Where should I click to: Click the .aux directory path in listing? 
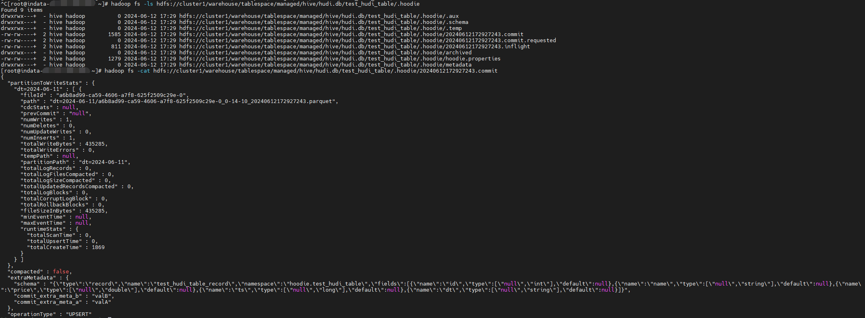tap(319, 16)
